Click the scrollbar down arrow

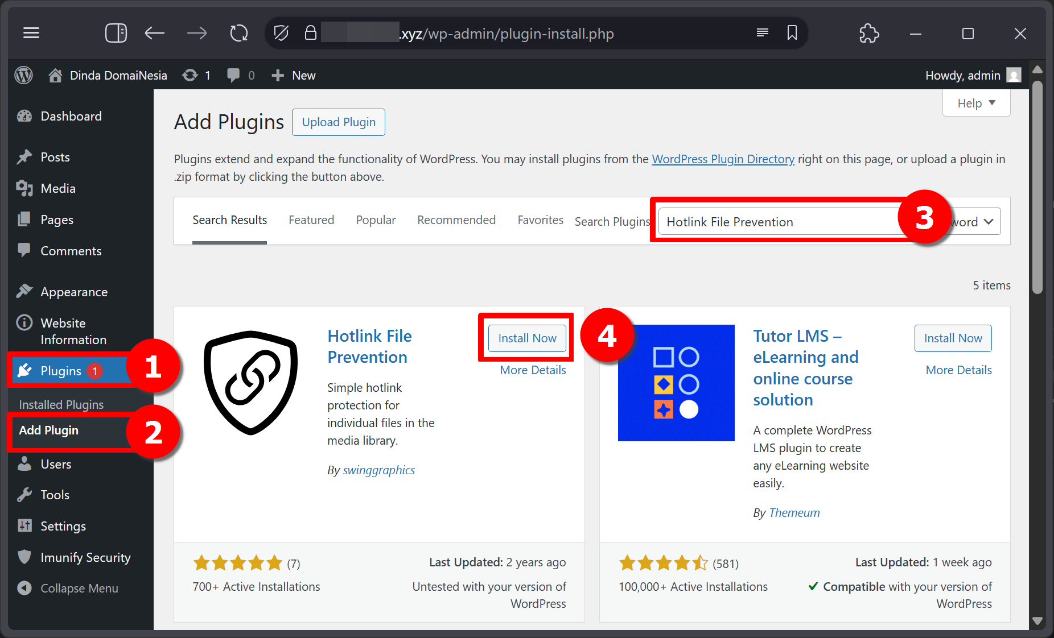click(1037, 621)
